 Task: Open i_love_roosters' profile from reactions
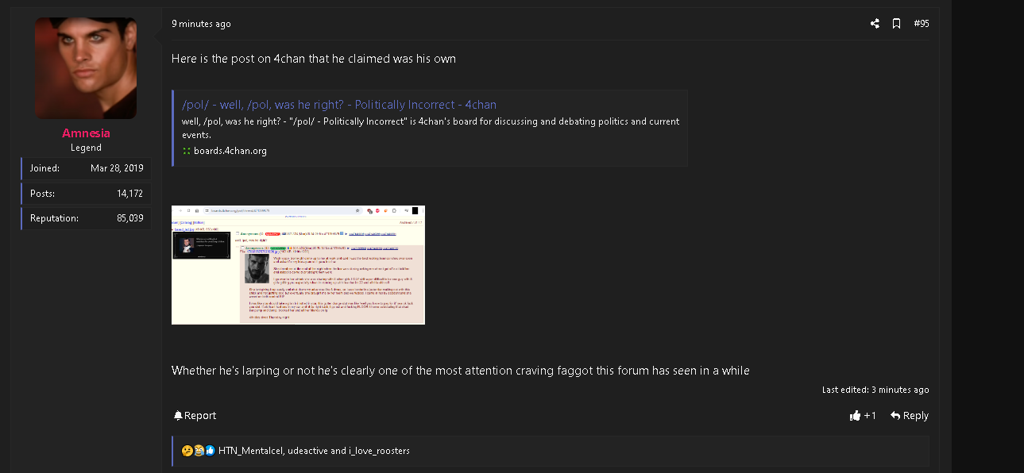tap(380, 451)
